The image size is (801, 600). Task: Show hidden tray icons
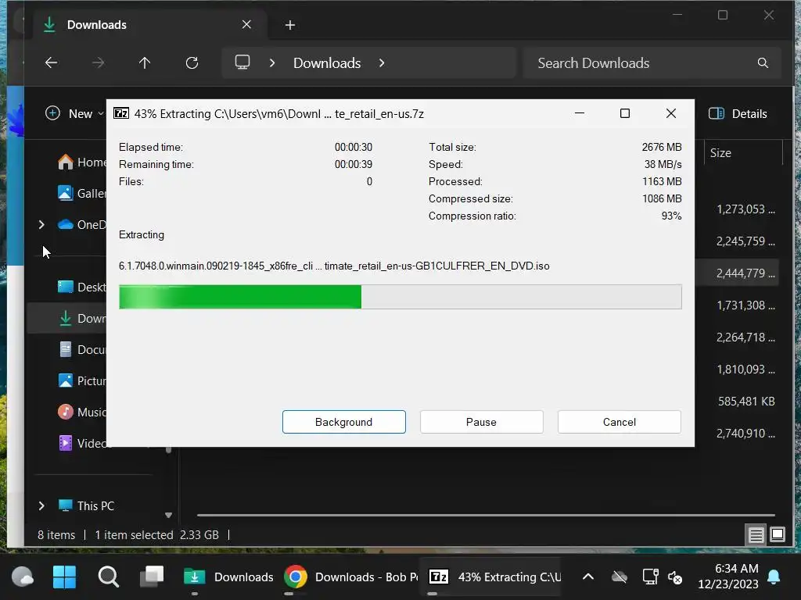point(588,577)
